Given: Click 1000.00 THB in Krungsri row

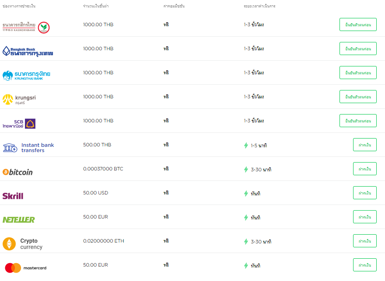Looking at the screenshot, I should pyautogui.click(x=98, y=97).
